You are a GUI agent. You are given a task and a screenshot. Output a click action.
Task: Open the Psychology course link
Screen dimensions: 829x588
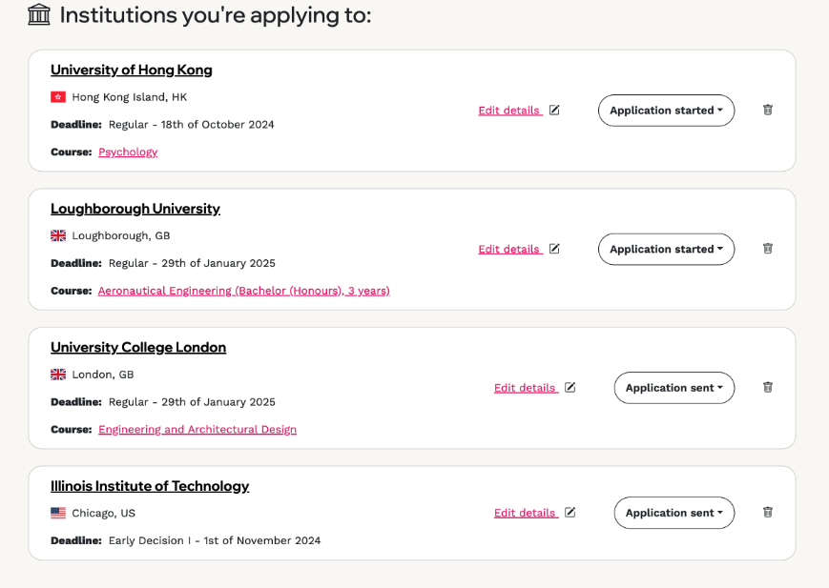point(128,152)
